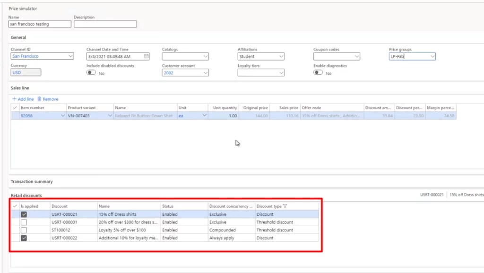Viewport: 484px width, 273px height.
Task: Sort by Item number column header
Action: pos(33,108)
